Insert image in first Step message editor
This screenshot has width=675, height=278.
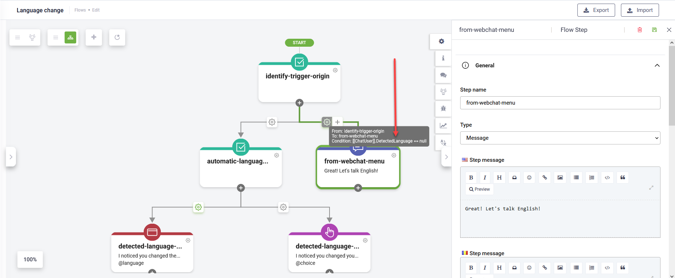[x=560, y=177]
